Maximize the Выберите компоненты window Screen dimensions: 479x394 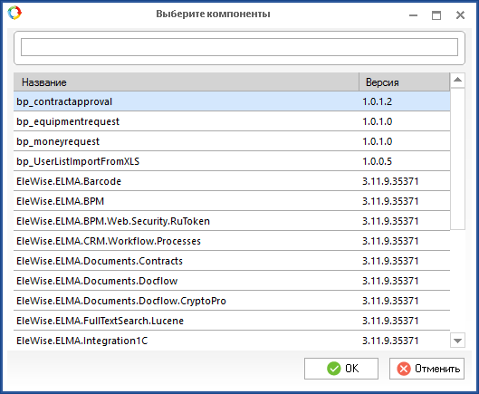436,15
